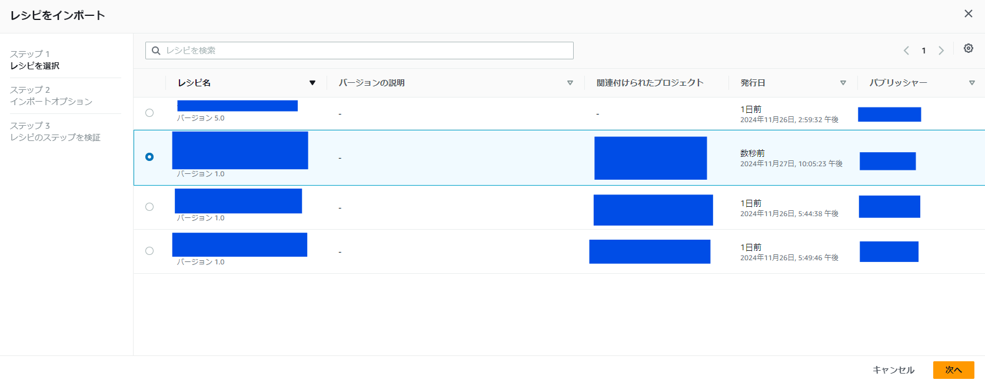Click the レシピをインポート dialog title
985x383 pixels.
coord(58,15)
